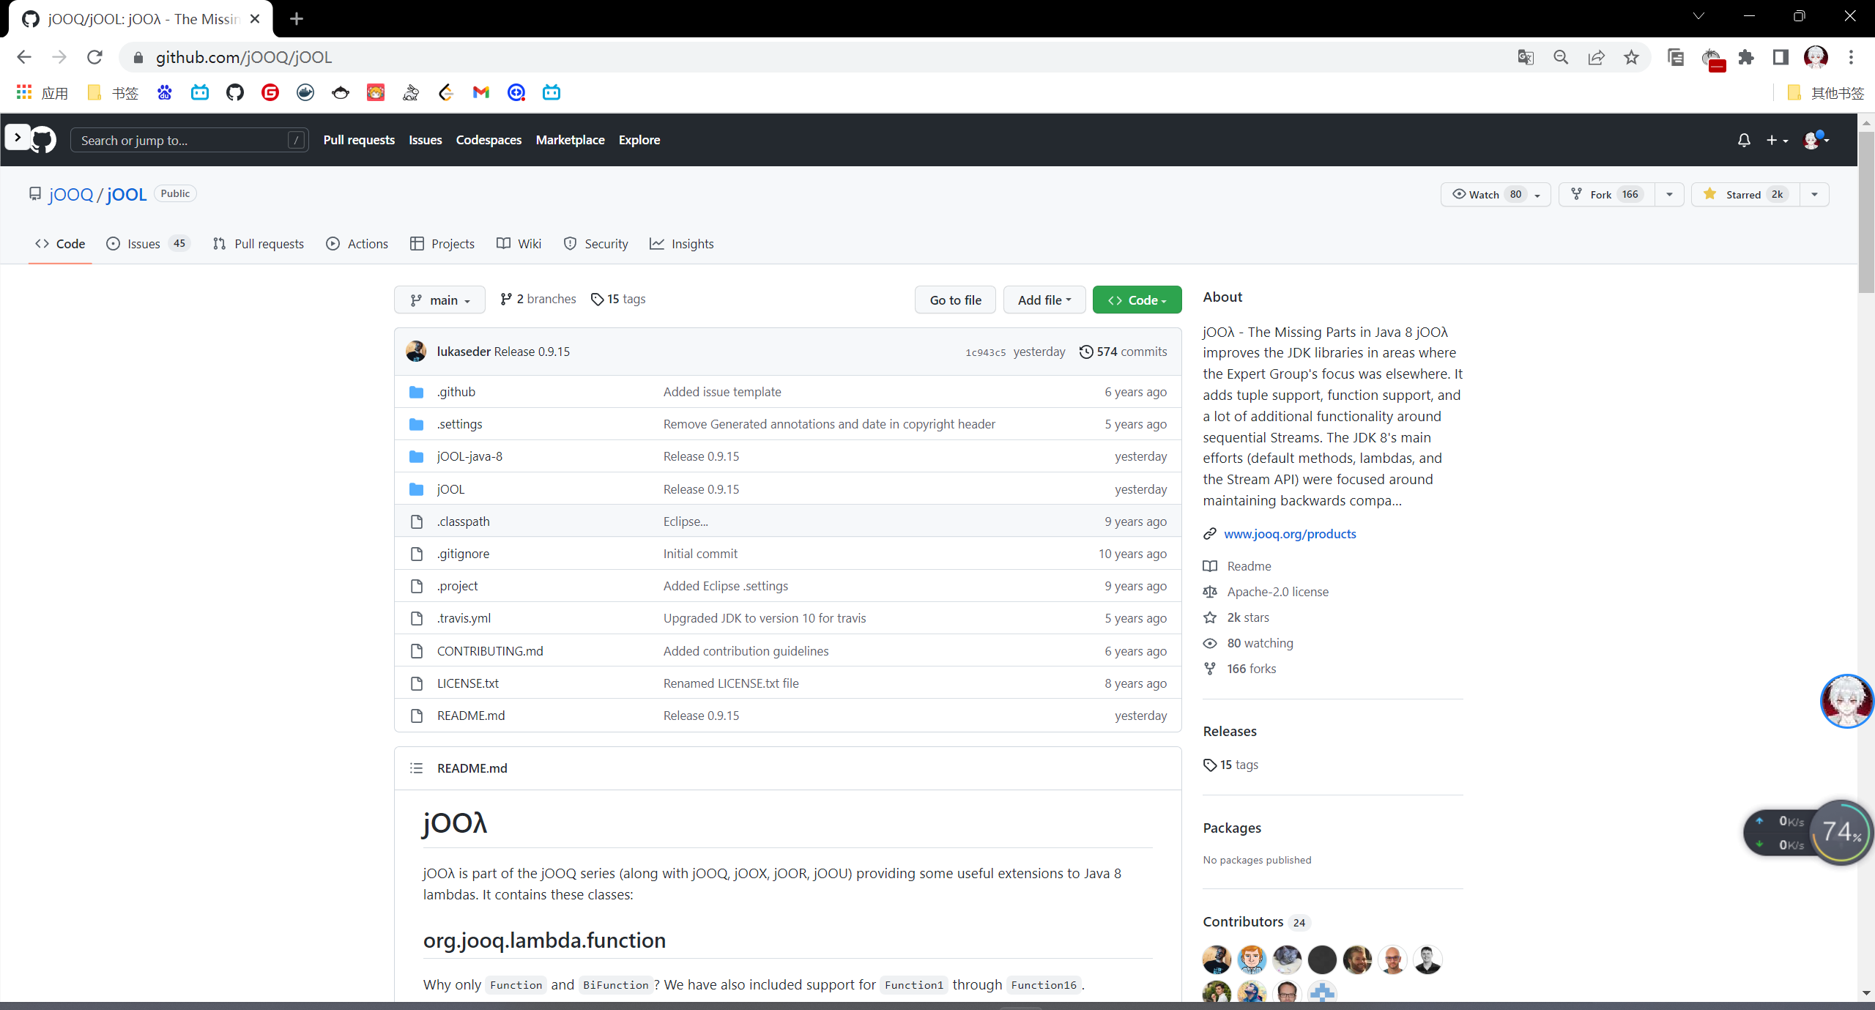The height and width of the screenshot is (1010, 1875).
Task: Open the Add file dropdown
Action: coord(1044,300)
